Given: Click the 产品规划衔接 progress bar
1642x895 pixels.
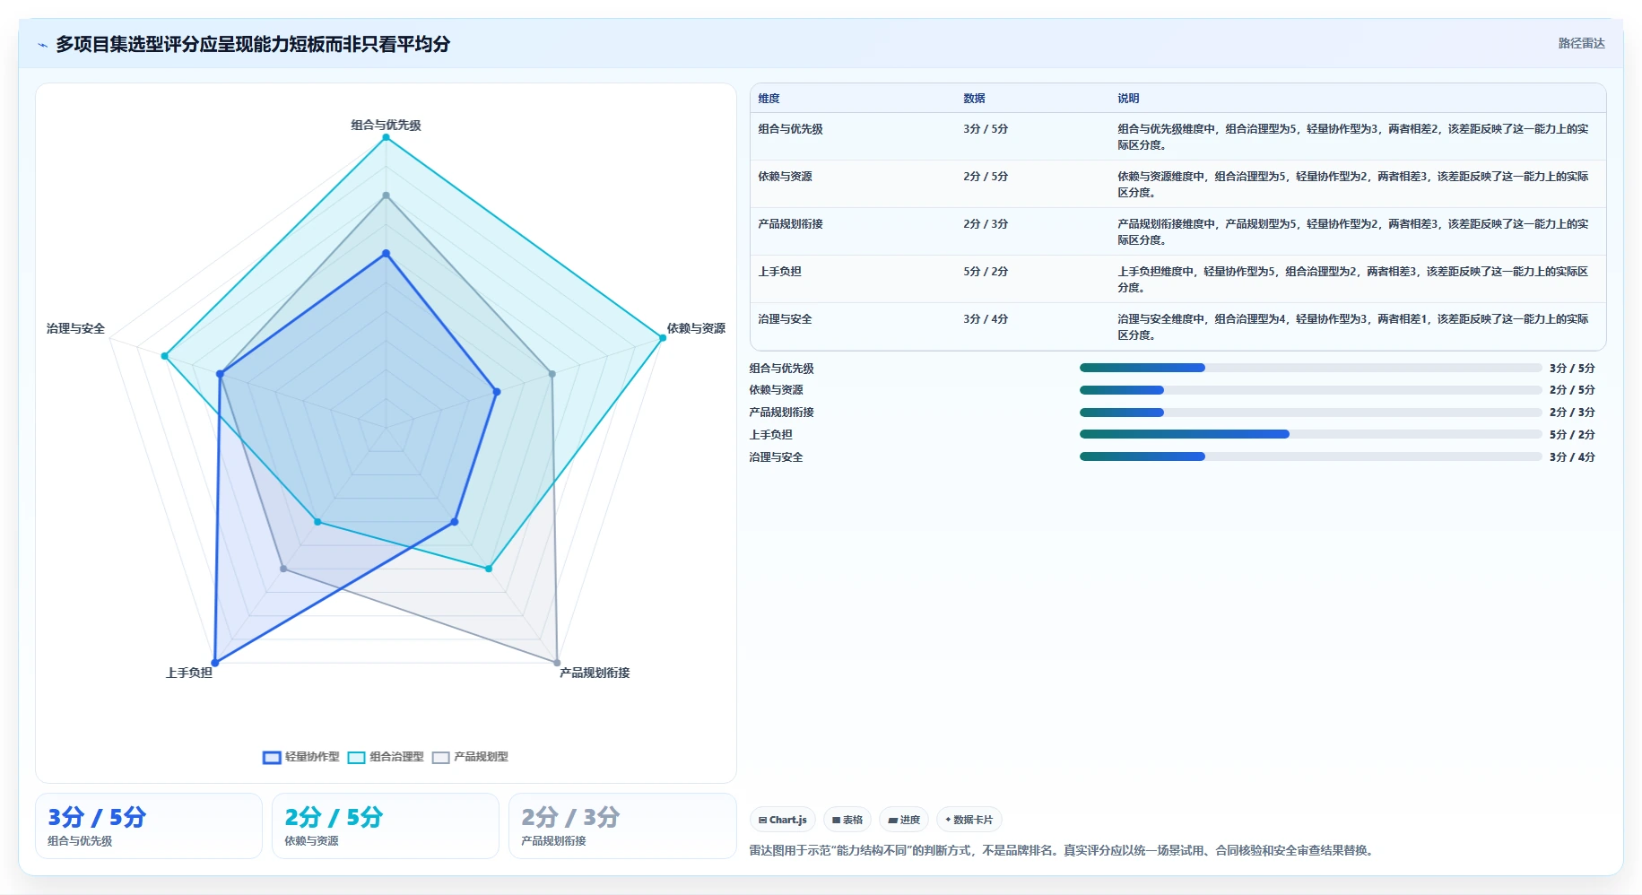Looking at the screenshot, I should pyautogui.click(x=1310, y=413).
